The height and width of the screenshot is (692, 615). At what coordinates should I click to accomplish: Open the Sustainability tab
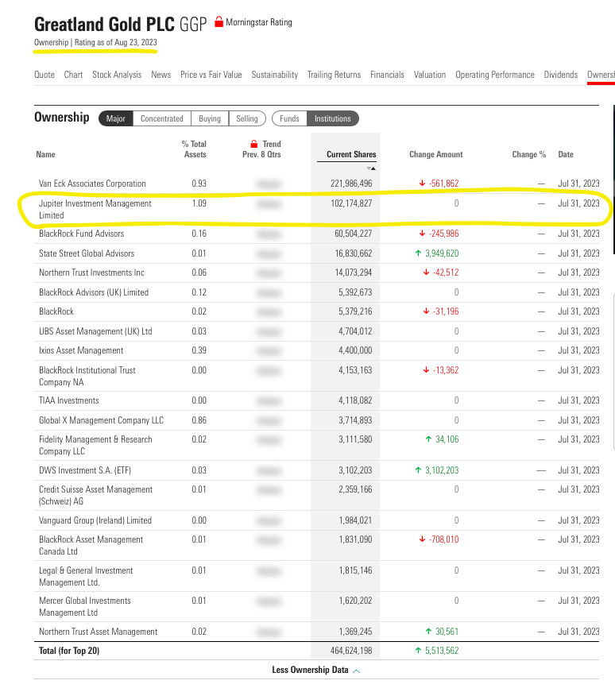click(275, 75)
